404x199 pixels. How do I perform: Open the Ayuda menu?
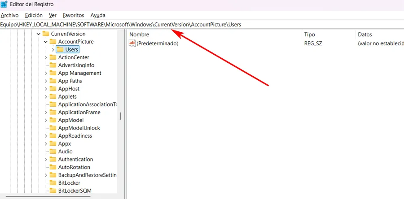[98, 15]
